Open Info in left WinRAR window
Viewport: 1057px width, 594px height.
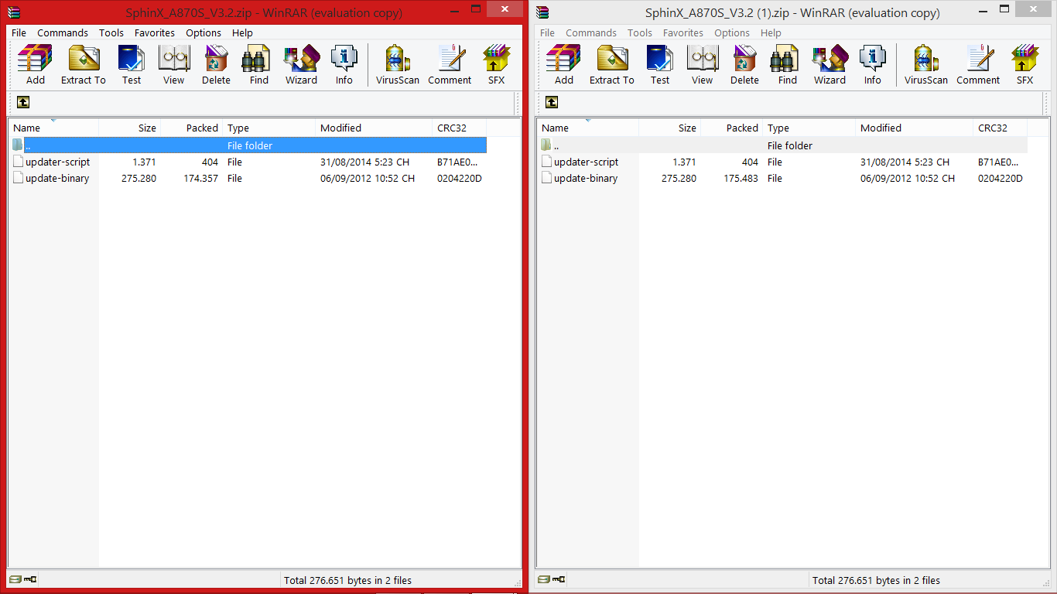coord(344,65)
